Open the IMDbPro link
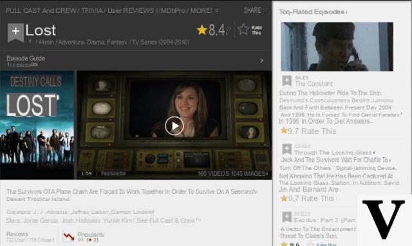 tap(172, 10)
